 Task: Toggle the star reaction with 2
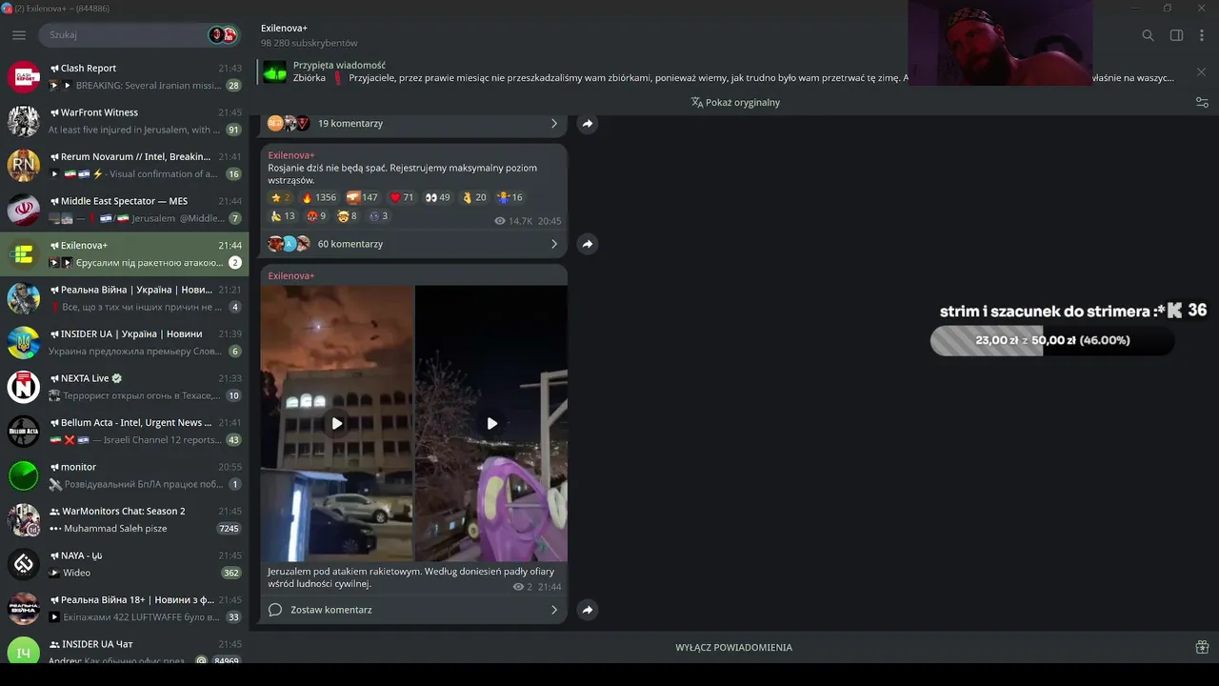click(281, 197)
